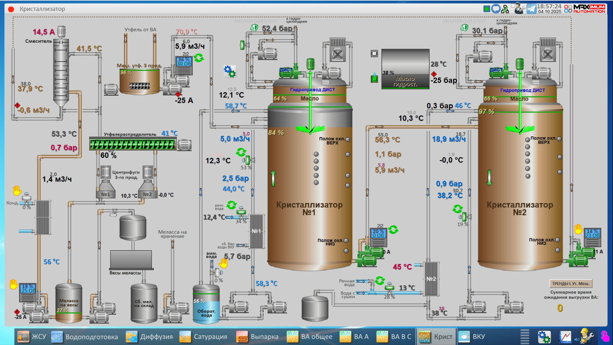Click the pink hand pointer icon

[x=604, y=336]
